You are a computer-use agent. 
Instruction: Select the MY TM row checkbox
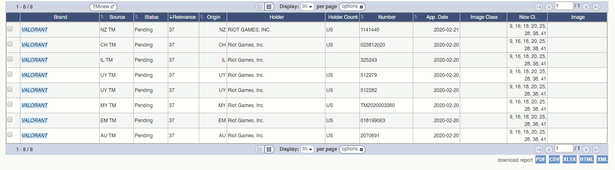[10, 104]
